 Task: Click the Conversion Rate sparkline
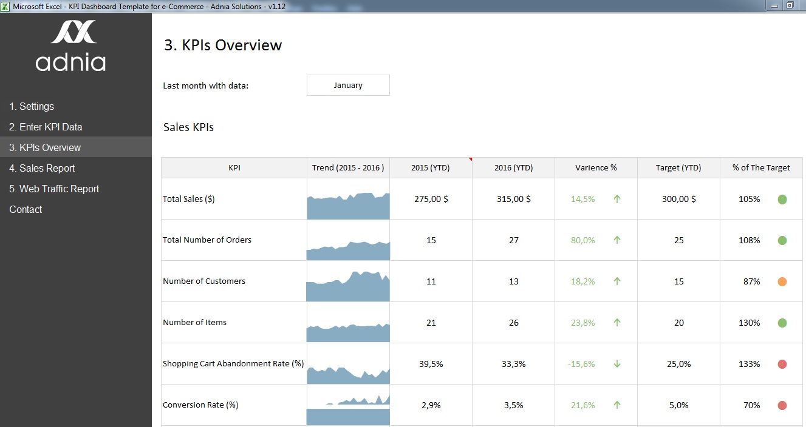point(348,409)
